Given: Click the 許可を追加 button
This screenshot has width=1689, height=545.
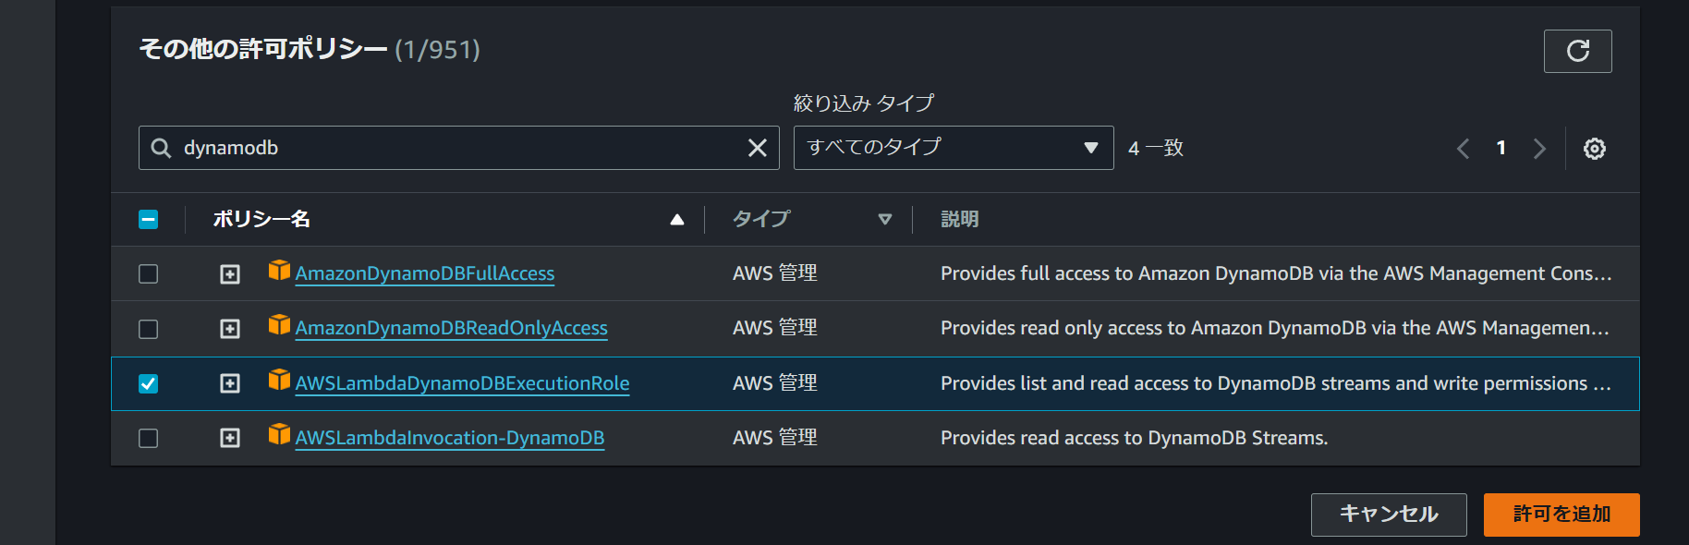Looking at the screenshot, I should click(x=1561, y=515).
